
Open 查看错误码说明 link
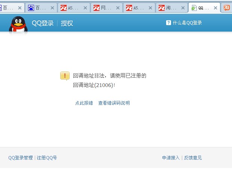click(x=114, y=103)
